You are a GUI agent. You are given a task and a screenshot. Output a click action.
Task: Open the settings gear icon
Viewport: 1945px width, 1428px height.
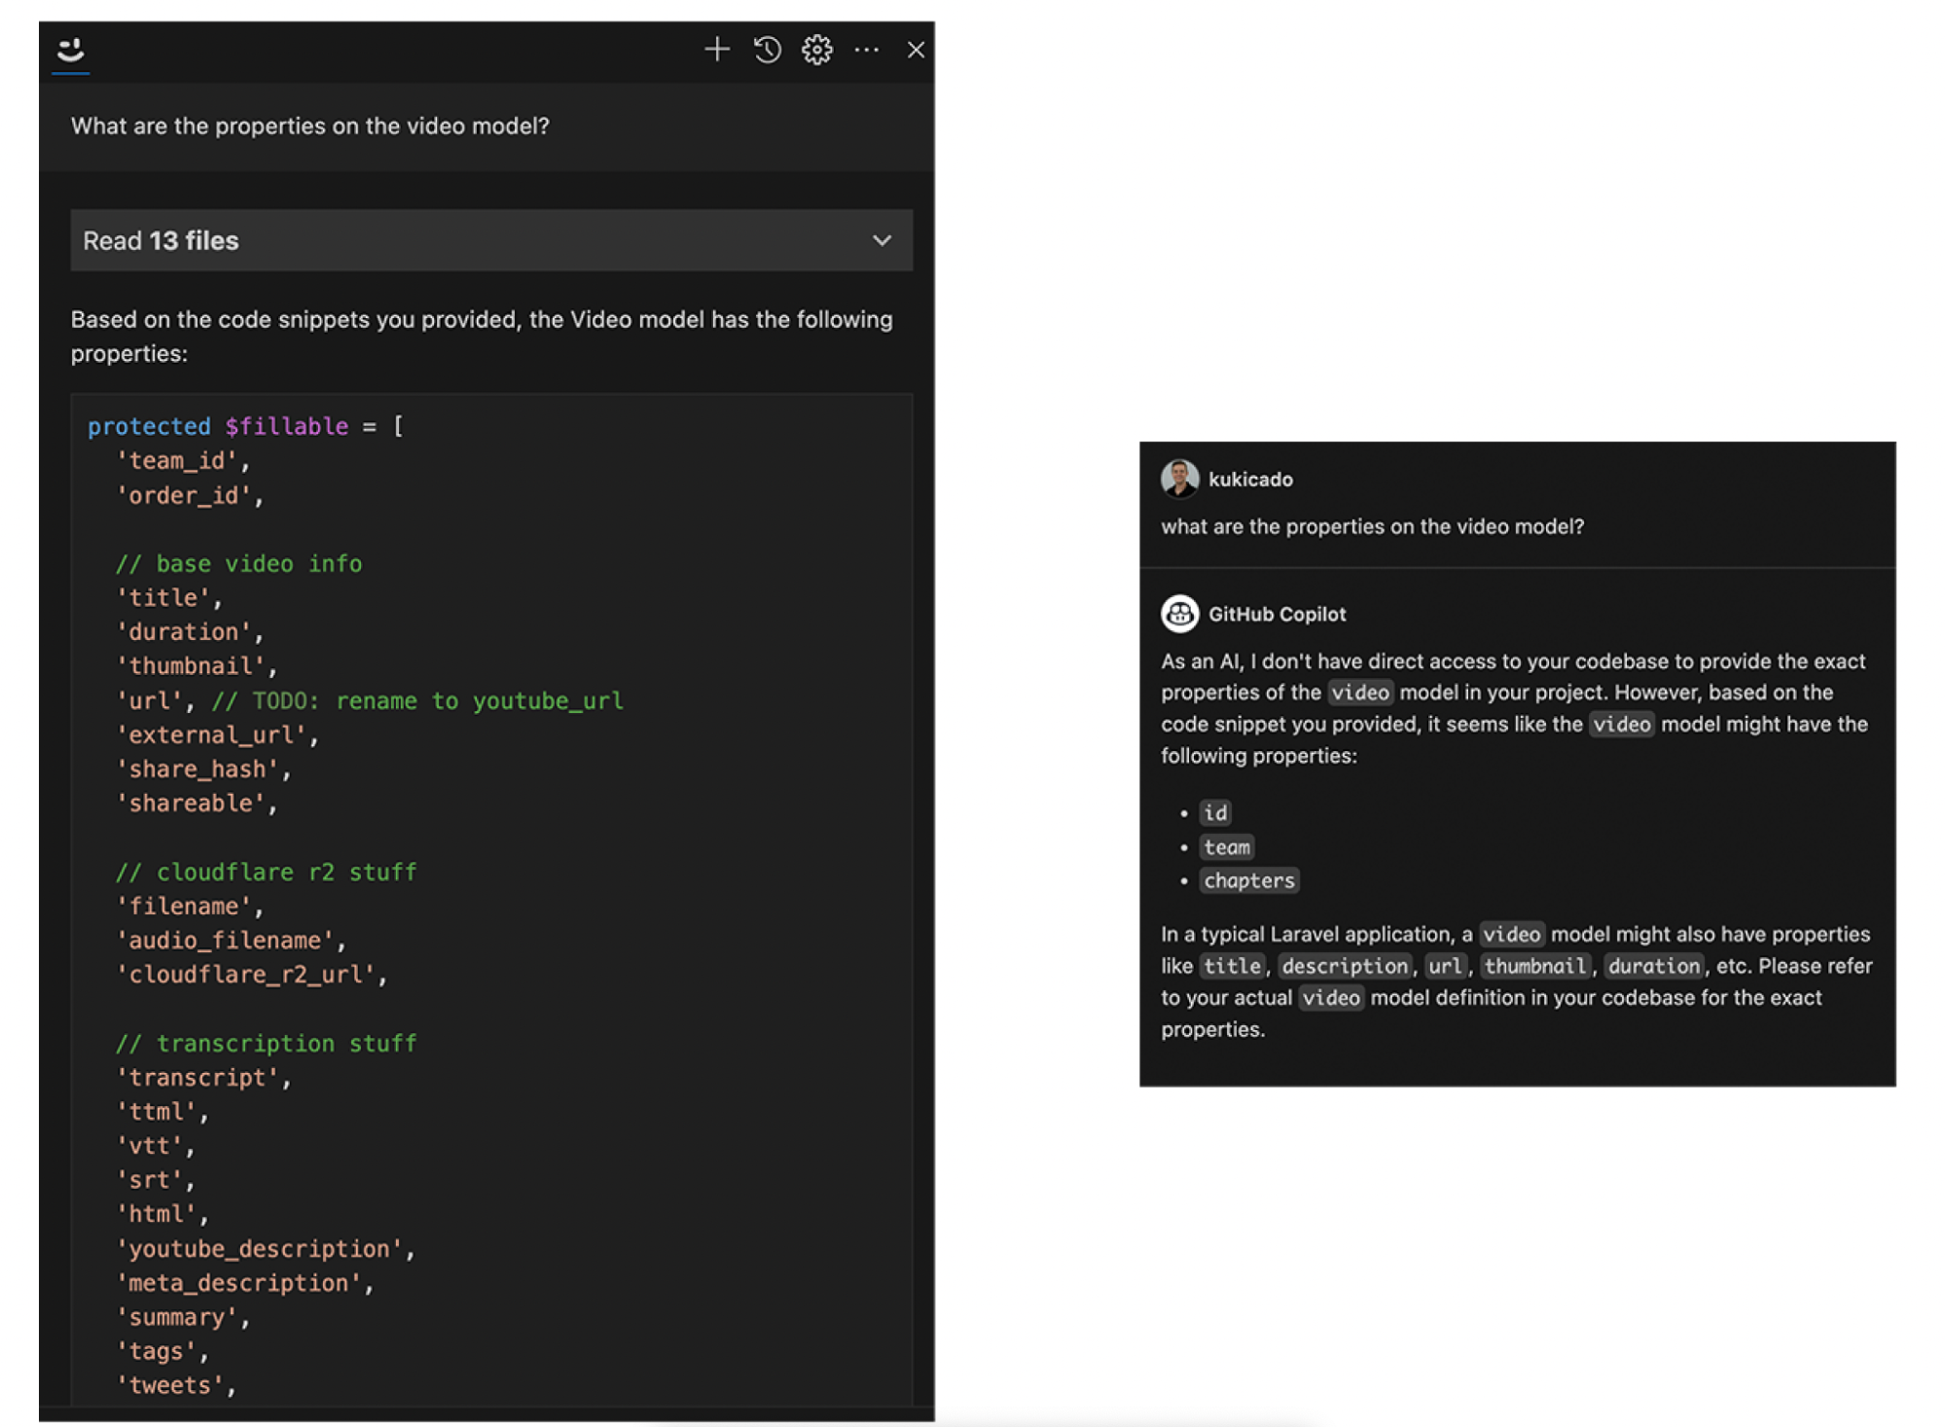click(x=817, y=48)
